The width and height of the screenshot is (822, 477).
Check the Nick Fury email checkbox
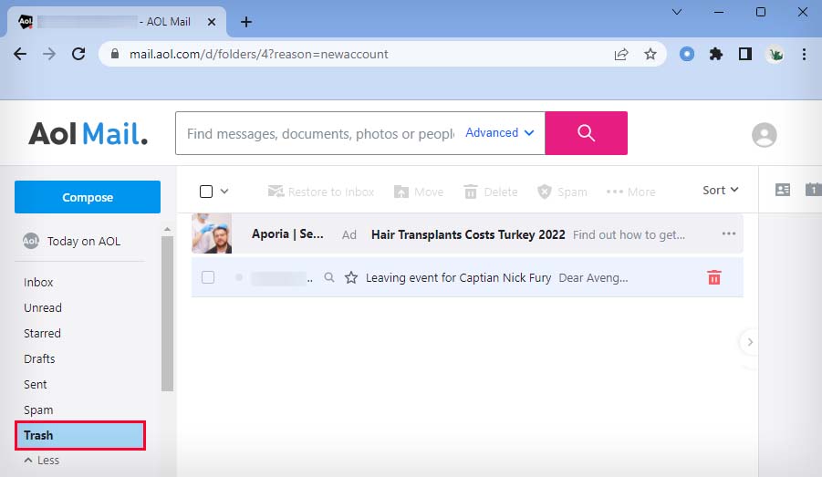click(208, 276)
